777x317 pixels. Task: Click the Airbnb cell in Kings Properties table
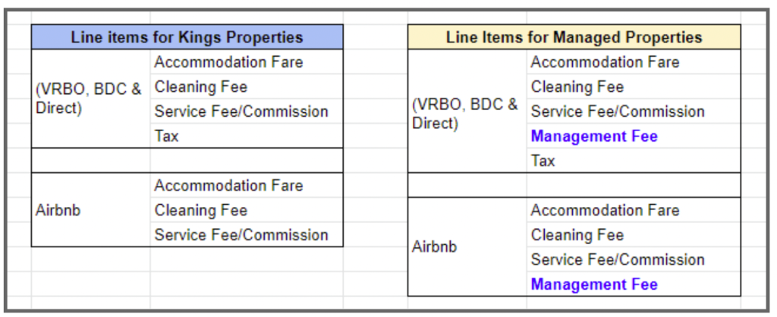pyautogui.click(x=58, y=210)
